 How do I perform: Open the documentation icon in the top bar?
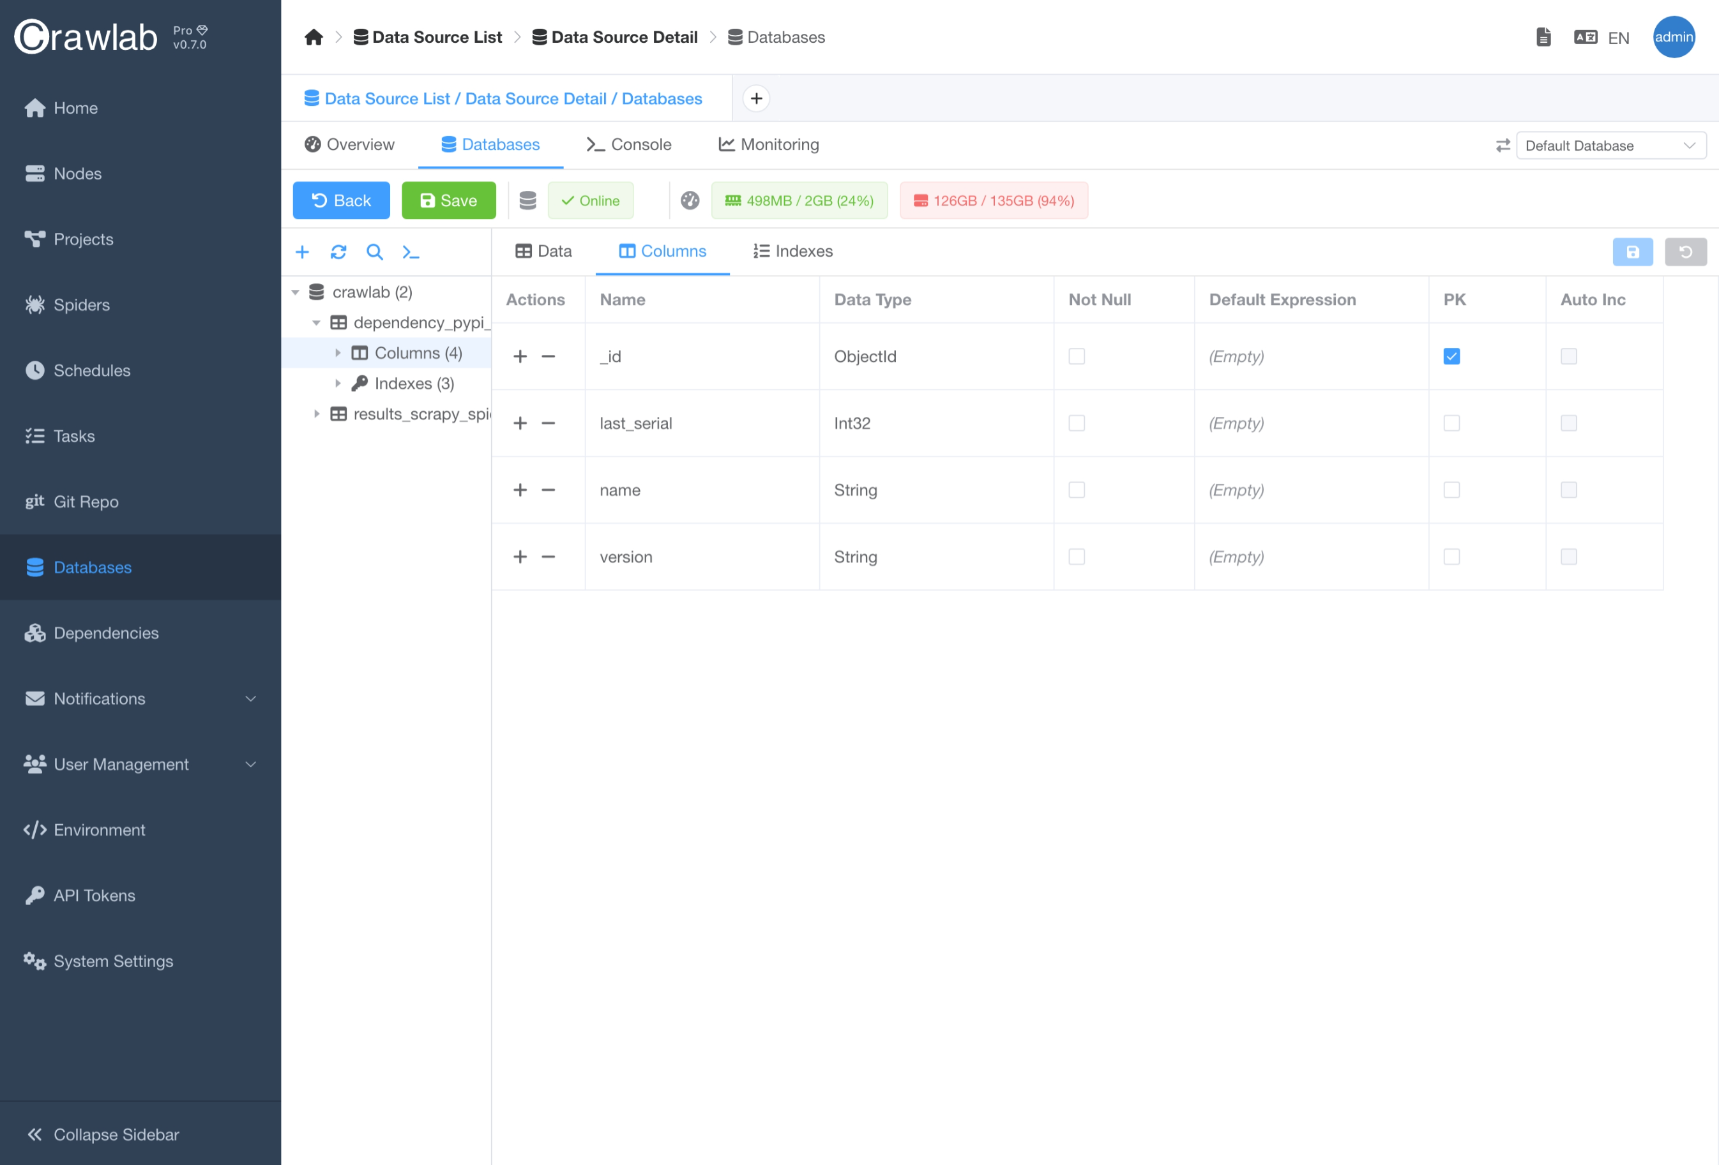coord(1543,36)
